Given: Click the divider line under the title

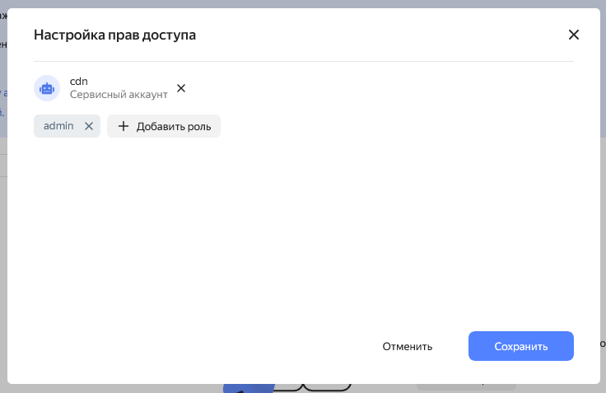Looking at the screenshot, I should coord(303,61).
